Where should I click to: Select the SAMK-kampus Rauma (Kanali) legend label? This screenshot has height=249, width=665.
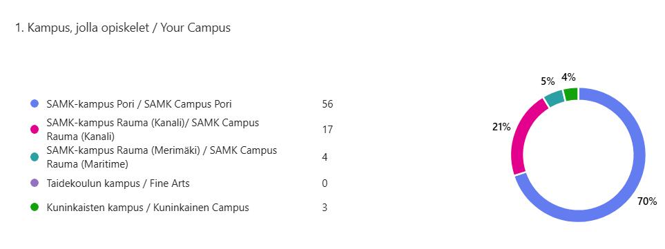click(153, 130)
